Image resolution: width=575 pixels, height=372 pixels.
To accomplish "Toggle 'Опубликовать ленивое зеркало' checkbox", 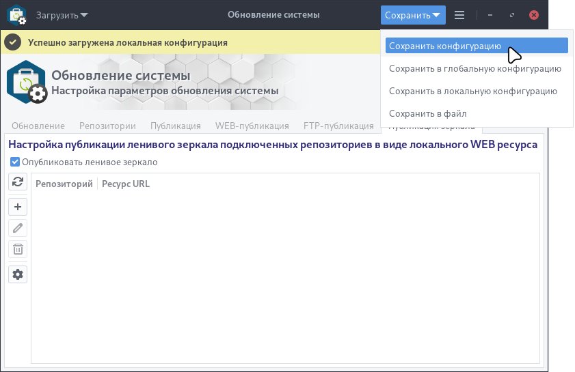I will coord(14,162).
